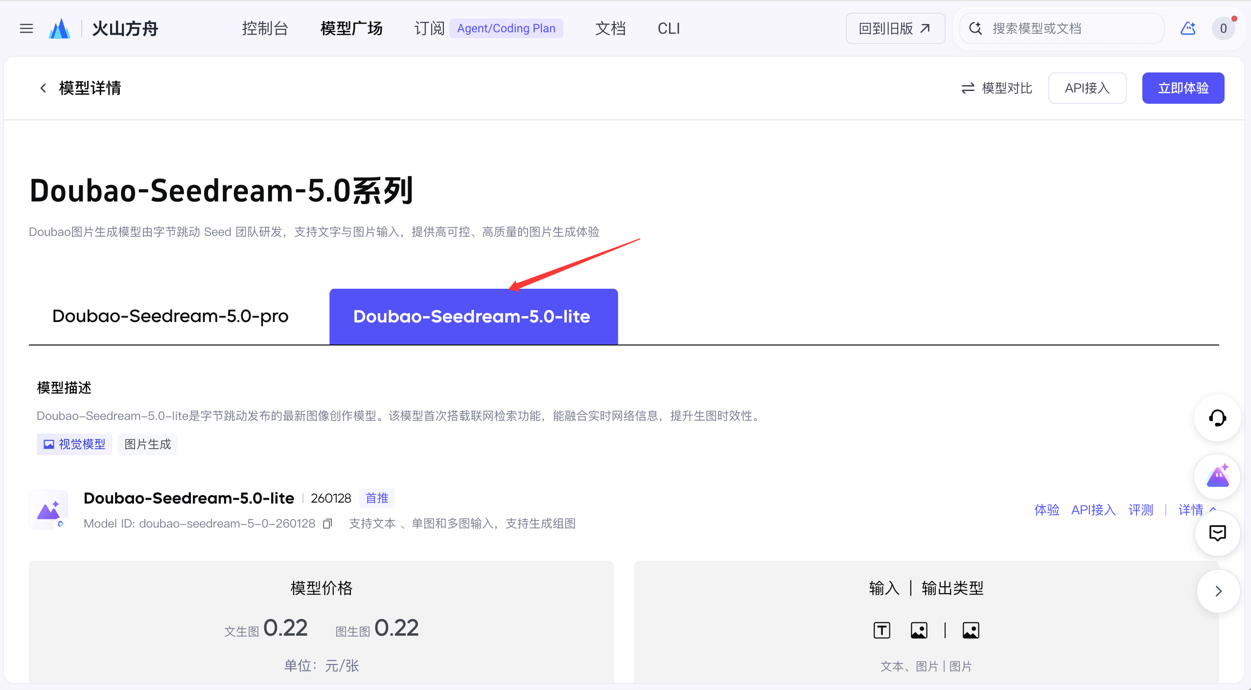Open 控制台 in the top navigation
Image resolution: width=1251 pixels, height=690 pixels.
tap(265, 28)
